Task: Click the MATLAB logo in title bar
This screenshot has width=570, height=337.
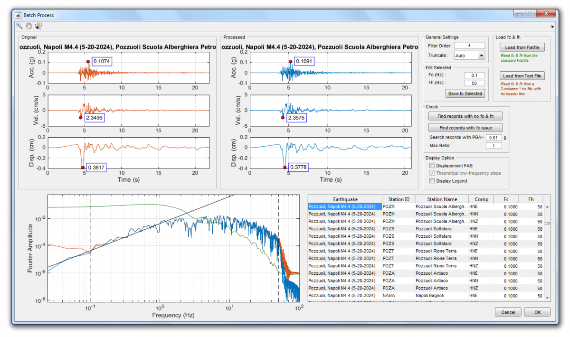Action: click(x=18, y=15)
